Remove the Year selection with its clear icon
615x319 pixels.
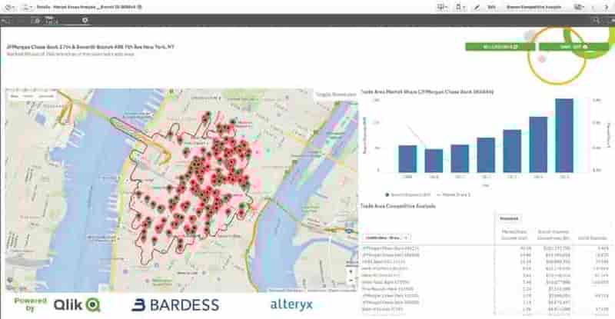85,20
